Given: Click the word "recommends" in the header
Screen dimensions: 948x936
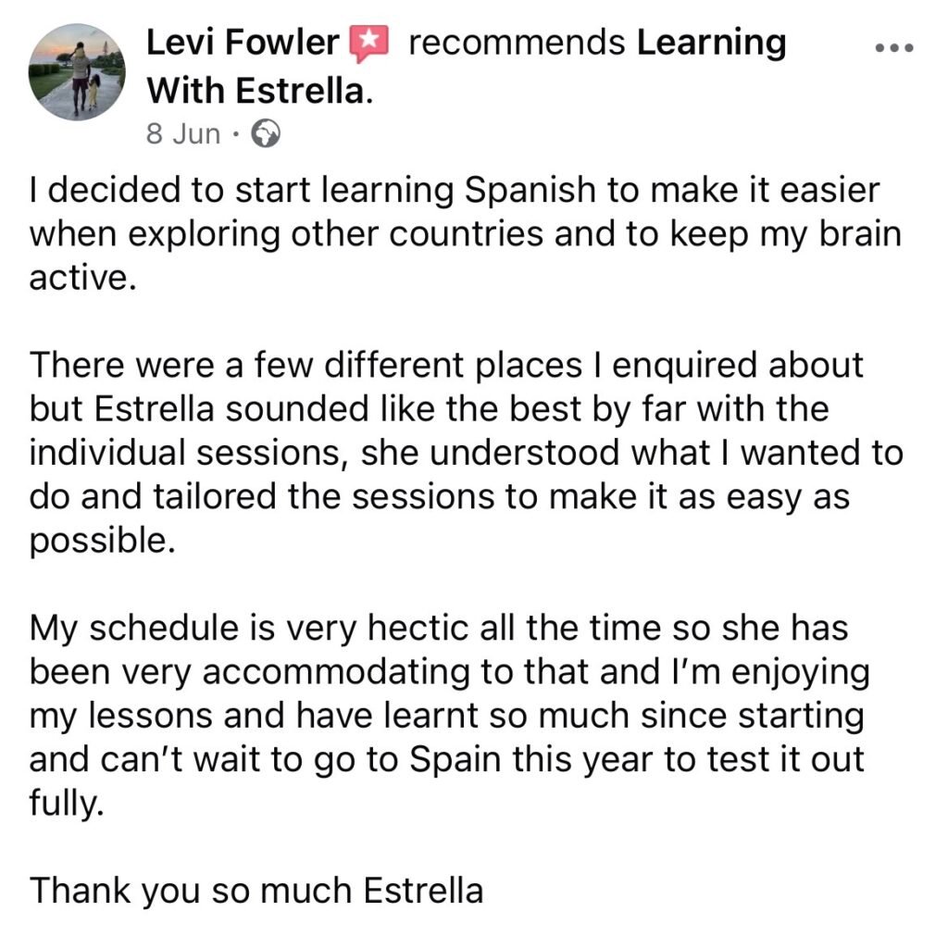Looking at the screenshot, I should (x=517, y=44).
